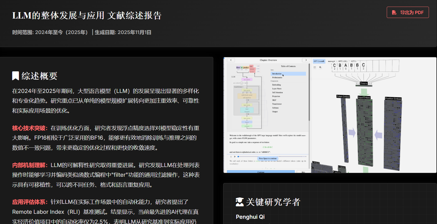
Task: Click the 综述概要 heading
Action: [x=39, y=76]
